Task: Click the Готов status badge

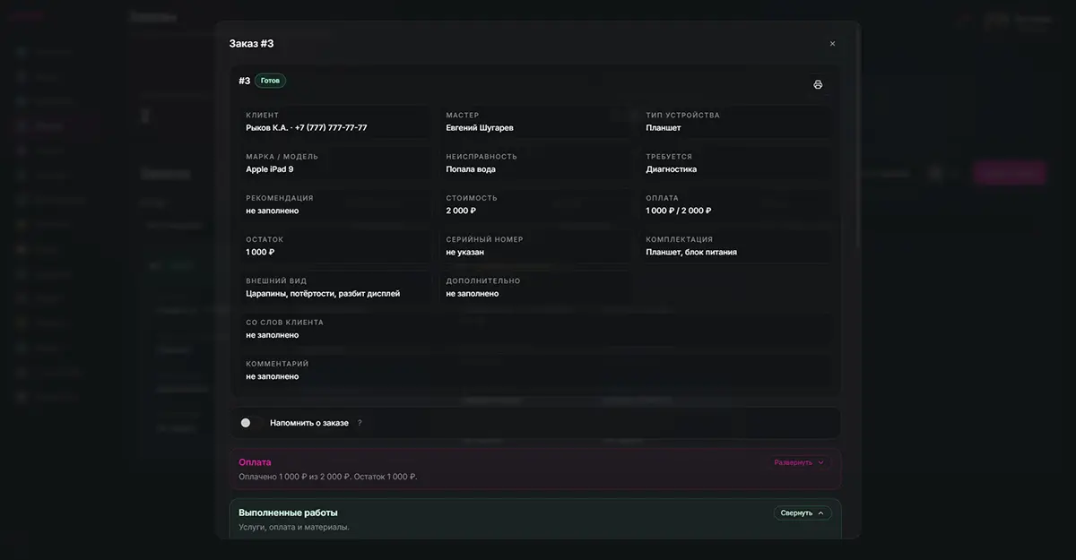Action: [270, 81]
